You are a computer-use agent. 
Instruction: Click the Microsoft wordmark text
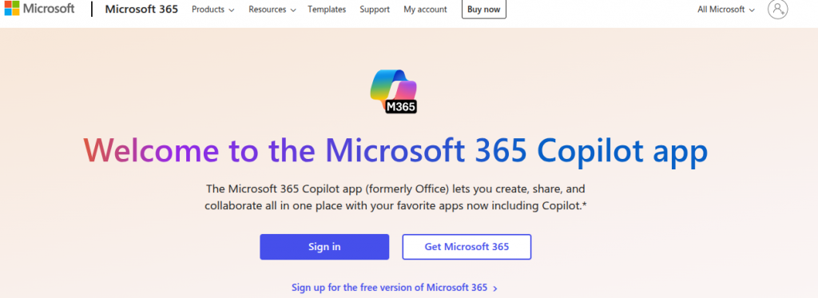click(x=49, y=8)
